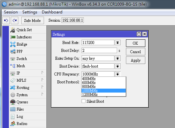Screen dimensions: 175x128
Task: Open Quick Set from sidebar label
Action: pos(24,30)
